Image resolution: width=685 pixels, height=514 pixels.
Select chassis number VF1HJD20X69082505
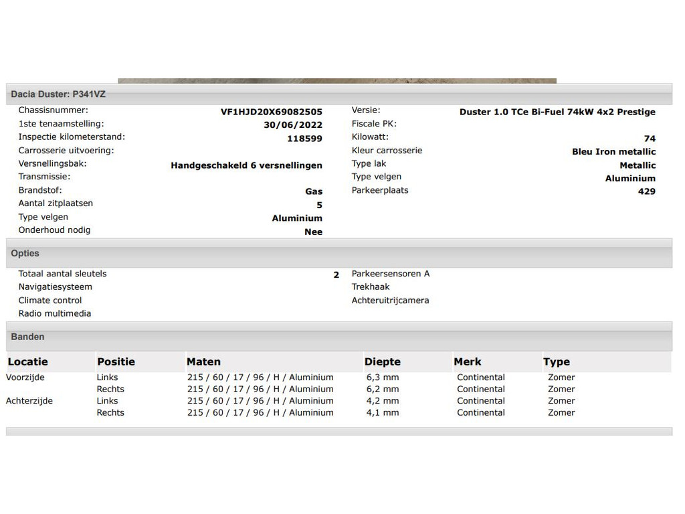point(272,112)
